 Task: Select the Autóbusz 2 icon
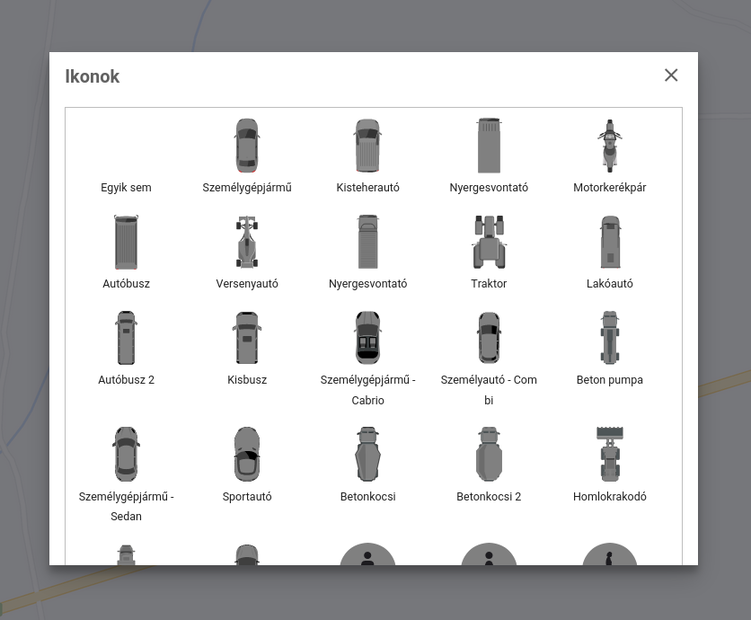(127, 338)
